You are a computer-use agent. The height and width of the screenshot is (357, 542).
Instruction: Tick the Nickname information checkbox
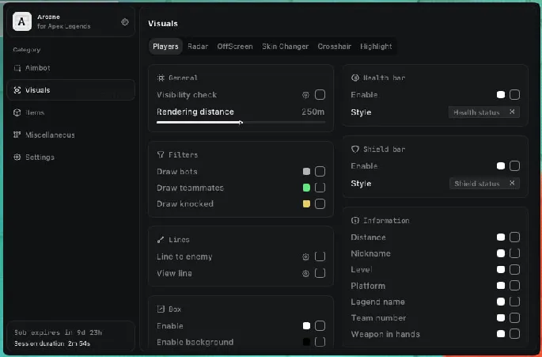click(514, 253)
